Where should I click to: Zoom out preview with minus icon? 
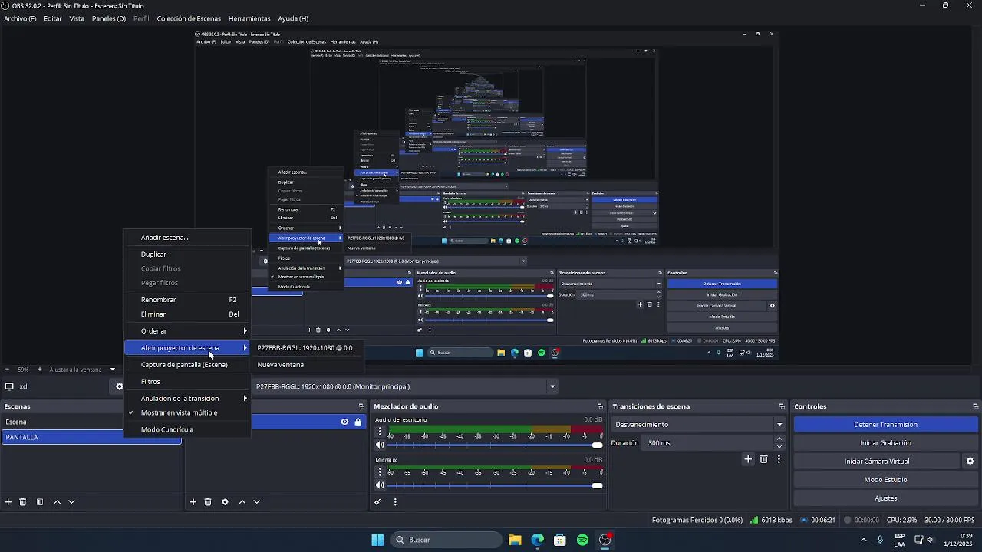[7, 370]
